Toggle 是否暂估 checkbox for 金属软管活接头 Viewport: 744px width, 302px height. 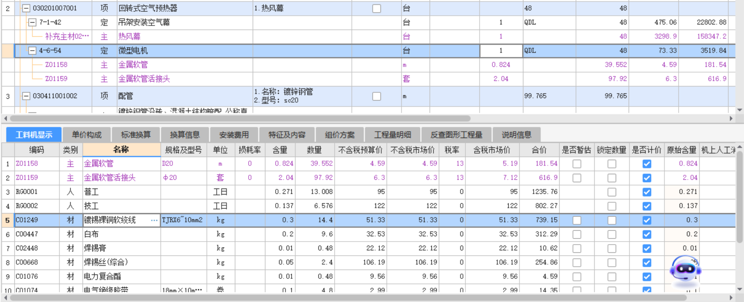click(x=577, y=178)
